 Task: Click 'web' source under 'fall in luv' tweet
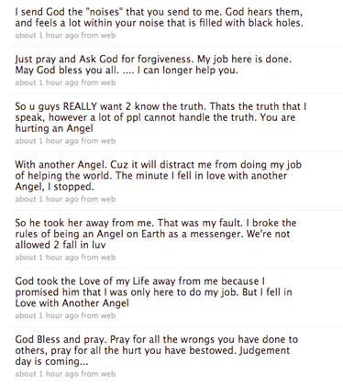(x=108, y=258)
